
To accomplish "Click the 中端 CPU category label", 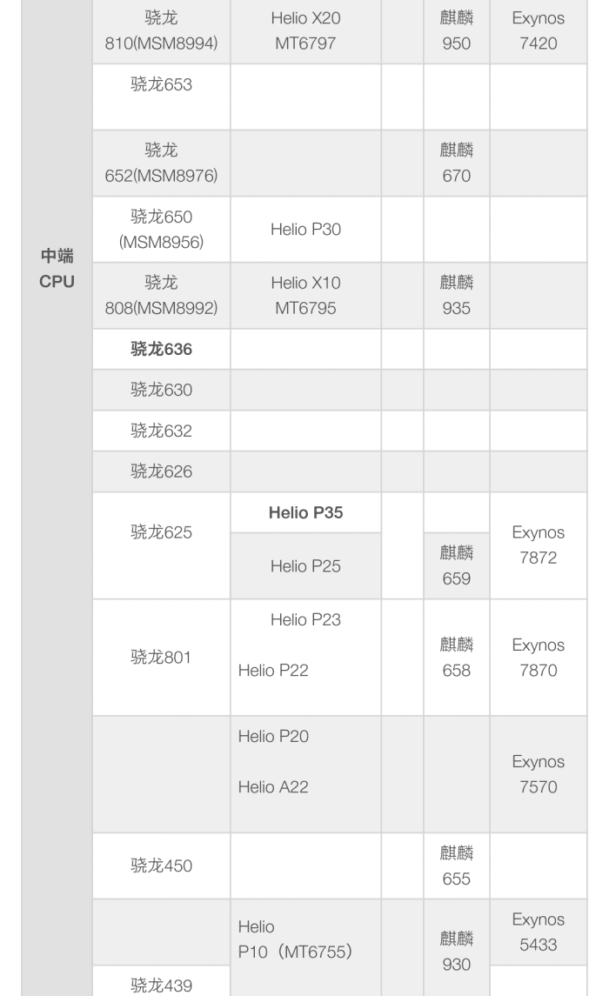I will [57, 269].
